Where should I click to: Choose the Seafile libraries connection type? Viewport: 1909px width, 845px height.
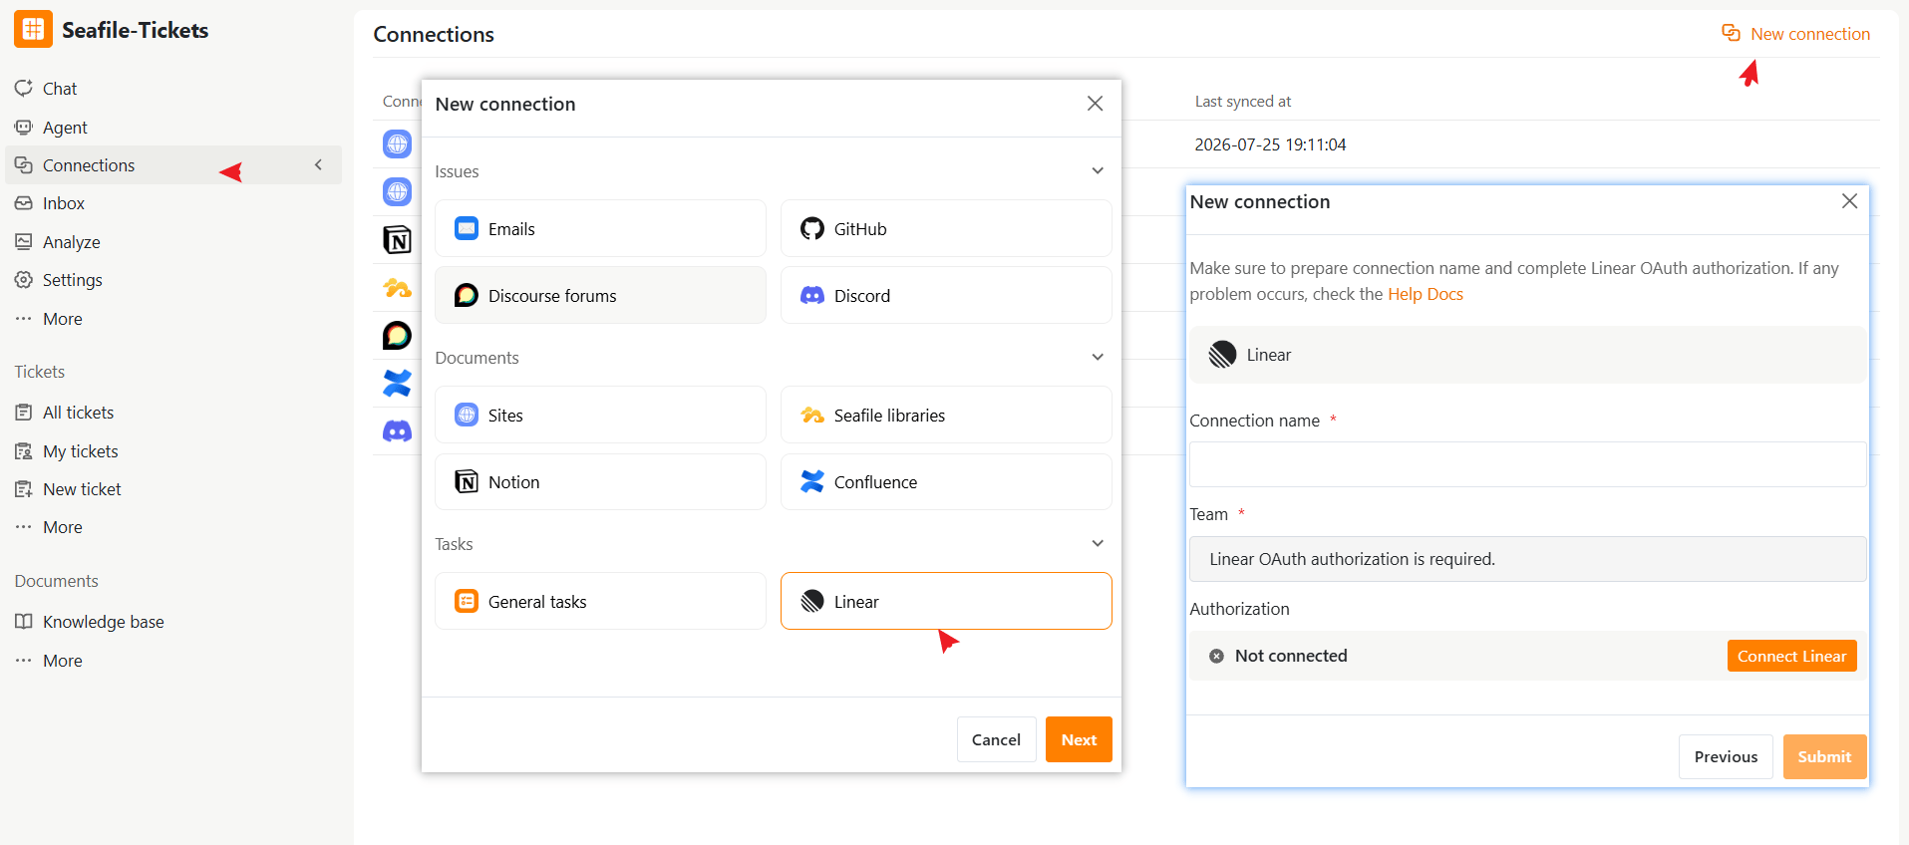(946, 416)
